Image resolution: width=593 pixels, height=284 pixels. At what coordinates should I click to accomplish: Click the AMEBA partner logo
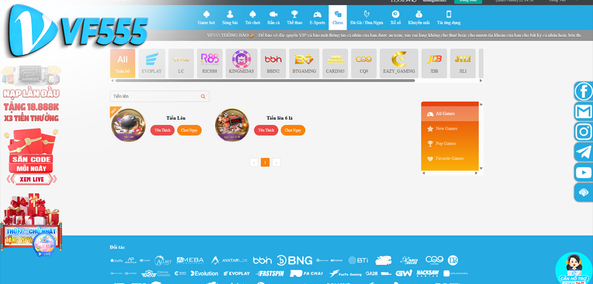pos(190,260)
